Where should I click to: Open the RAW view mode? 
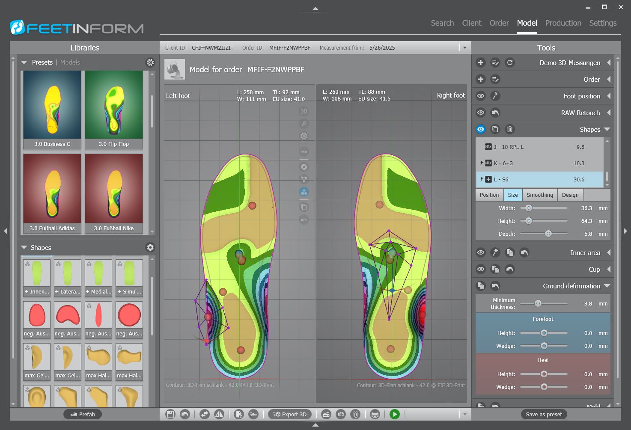tap(304, 151)
